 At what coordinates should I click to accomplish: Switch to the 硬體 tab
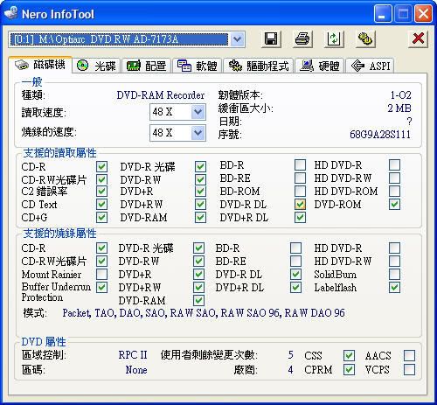320,66
